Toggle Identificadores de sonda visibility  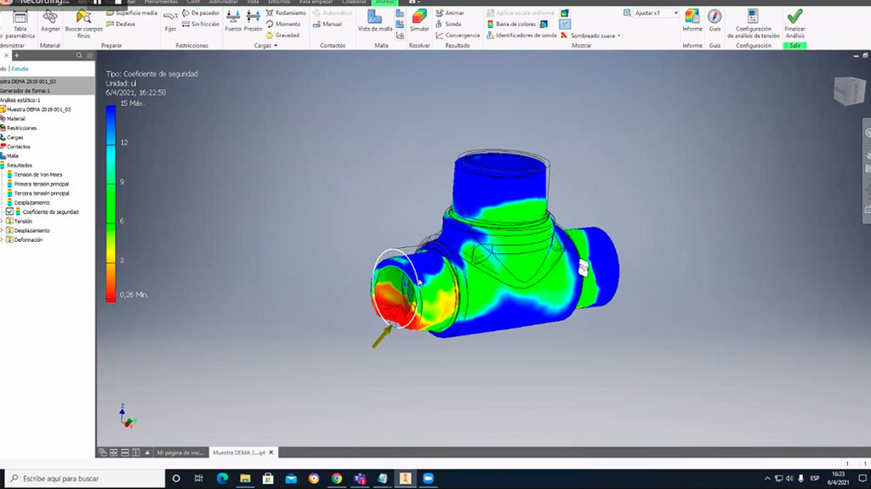(x=521, y=35)
